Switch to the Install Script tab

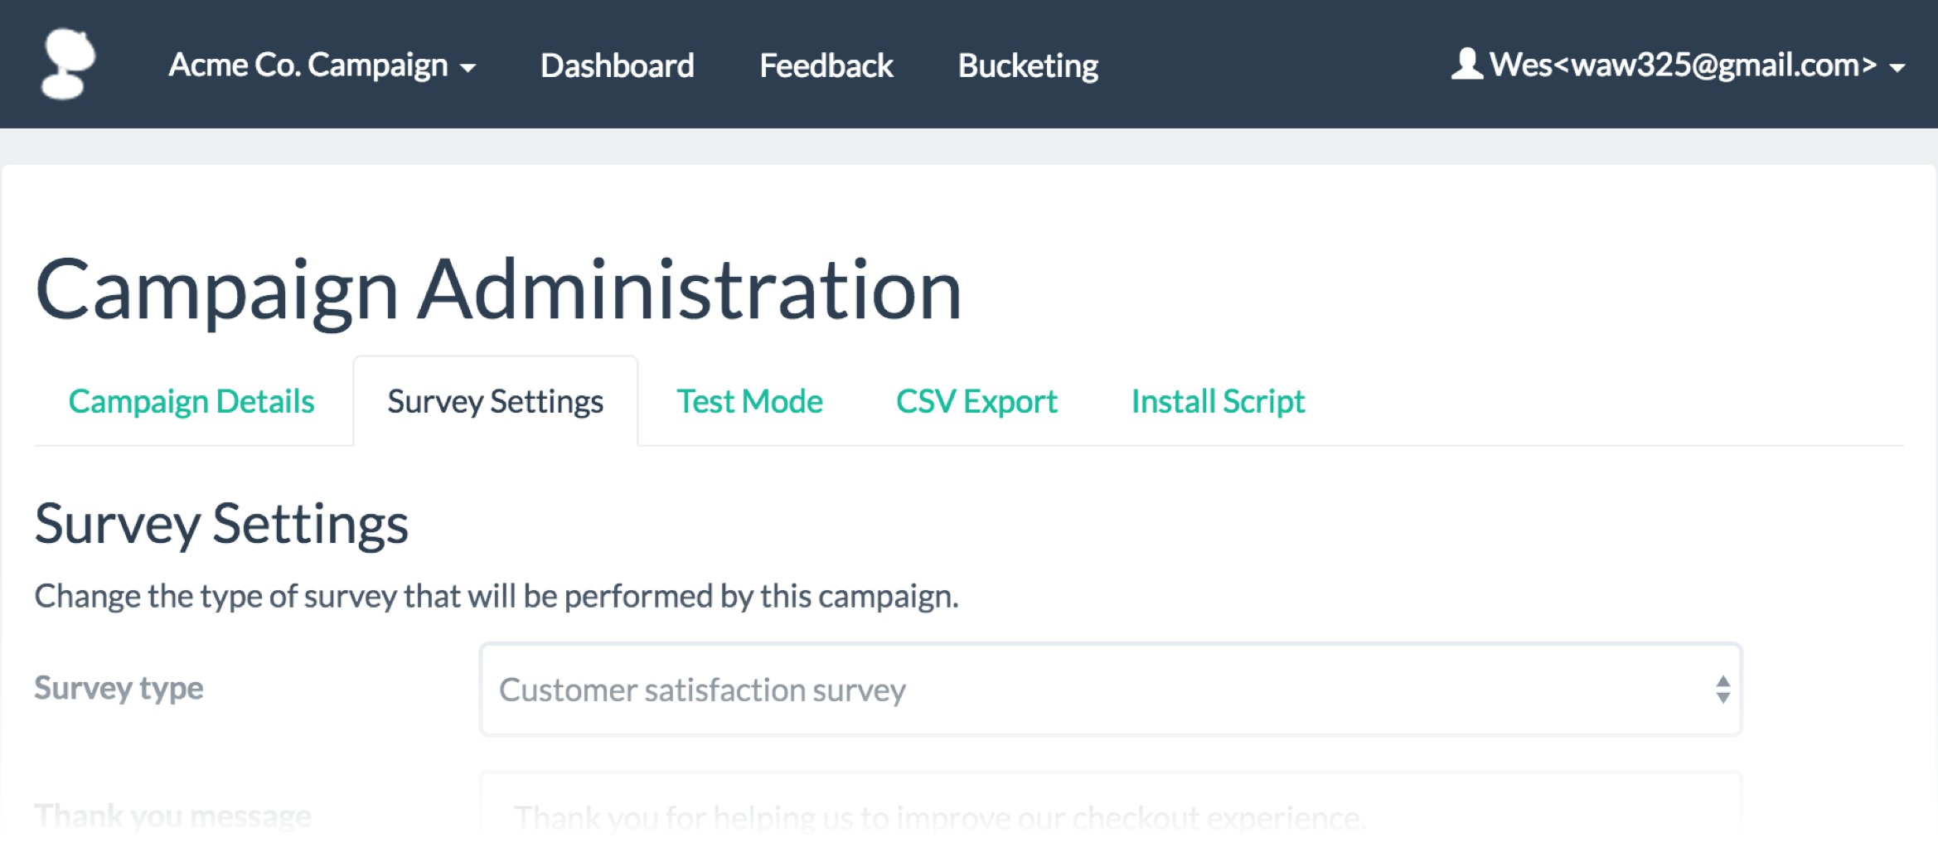pyautogui.click(x=1217, y=401)
